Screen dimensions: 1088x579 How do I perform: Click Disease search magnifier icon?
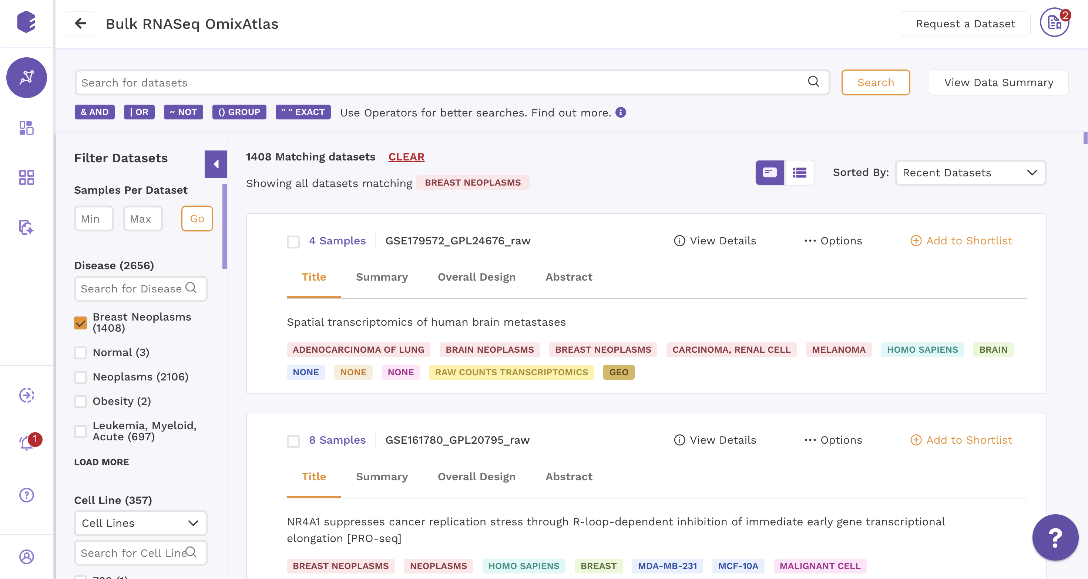[191, 288]
